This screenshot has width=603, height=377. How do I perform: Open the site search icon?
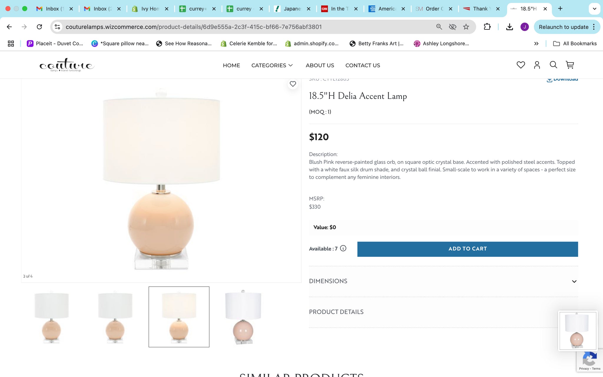click(553, 65)
